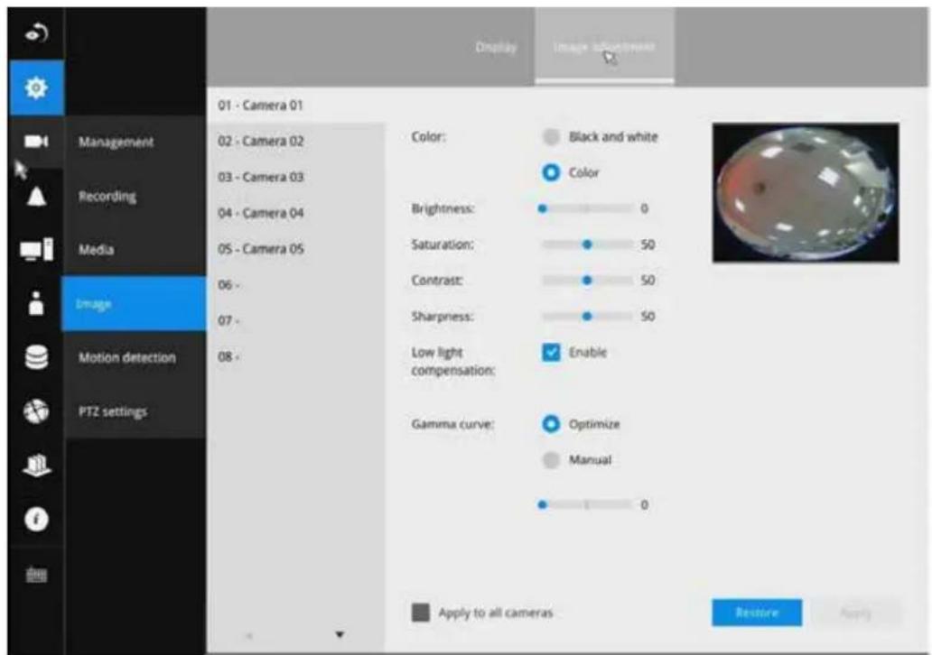
Task: Click the back arrow icon in sidebar
Action: pyautogui.click(x=36, y=33)
